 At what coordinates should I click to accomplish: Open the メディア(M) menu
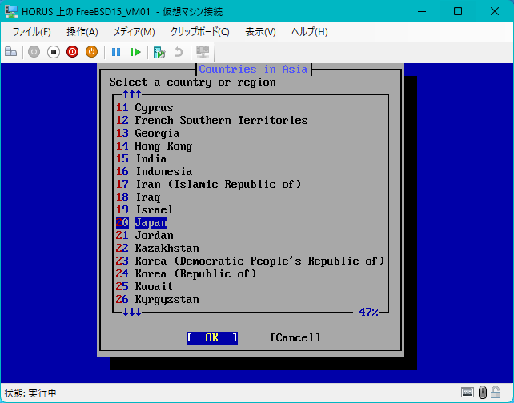[x=134, y=32]
